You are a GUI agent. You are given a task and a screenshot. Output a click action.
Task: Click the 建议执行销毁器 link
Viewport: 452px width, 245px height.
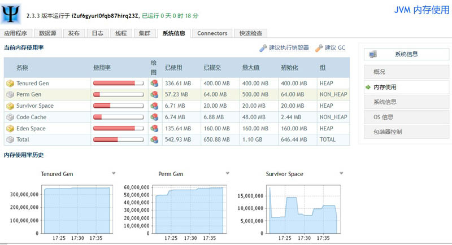click(x=289, y=48)
